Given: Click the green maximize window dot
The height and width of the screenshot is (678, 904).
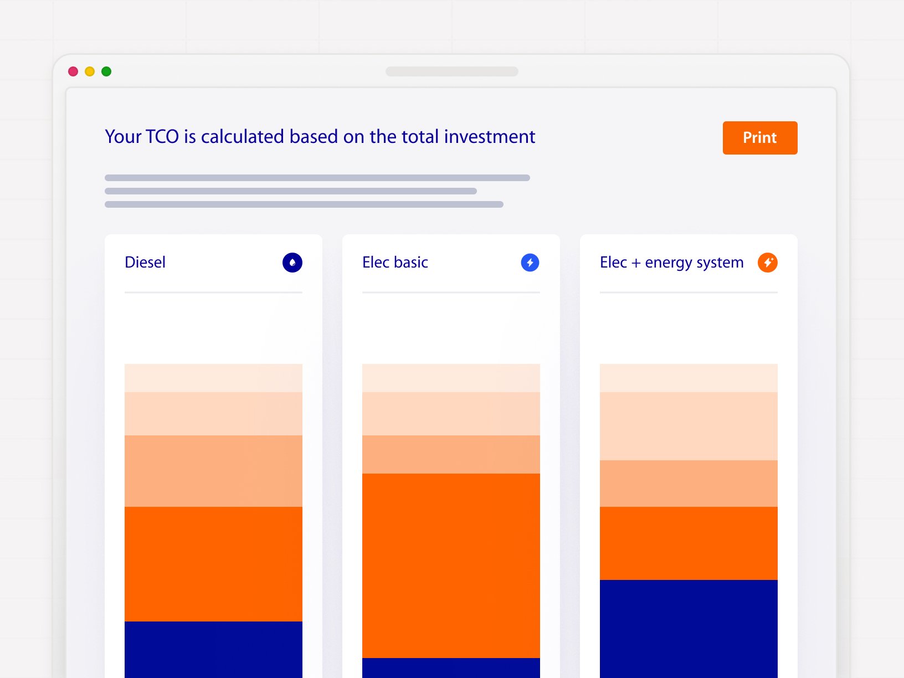Looking at the screenshot, I should tap(106, 71).
